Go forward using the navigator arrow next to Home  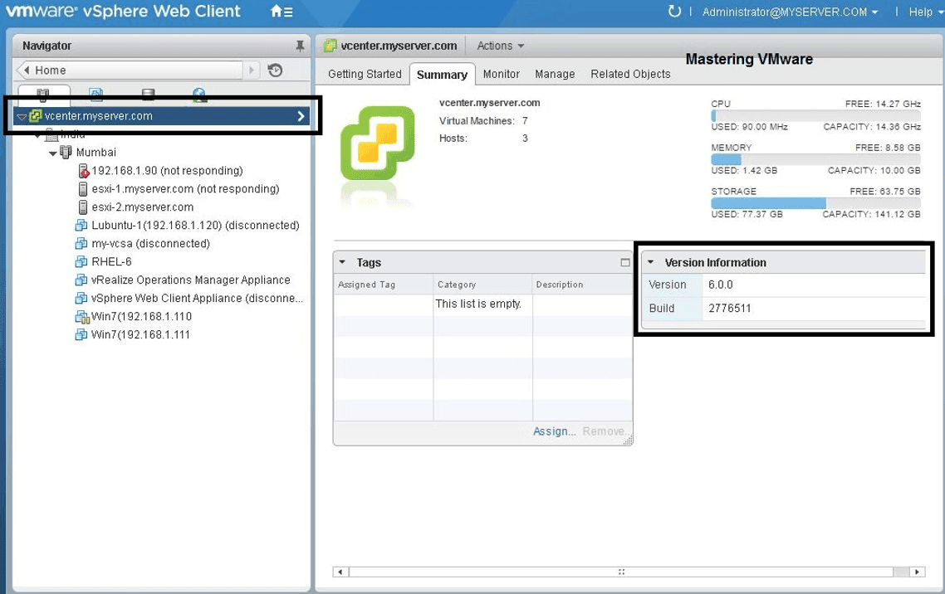(x=252, y=71)
